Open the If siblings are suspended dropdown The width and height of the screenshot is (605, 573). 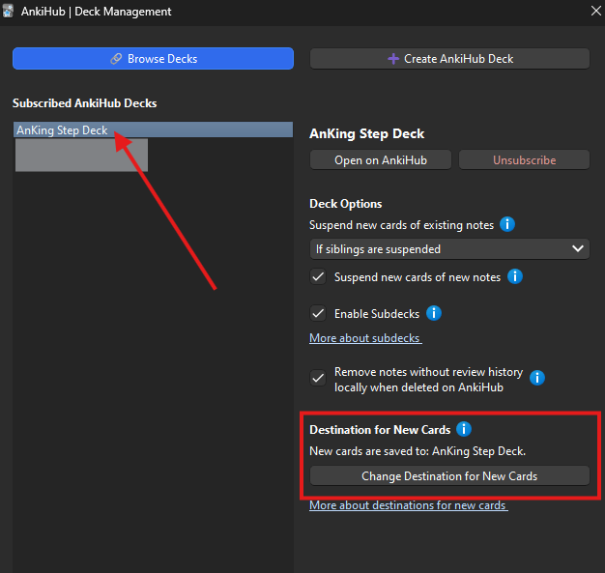[x=449, y=249]
